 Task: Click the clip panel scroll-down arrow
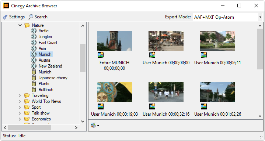pyautogui.click(x=260, y=116)
